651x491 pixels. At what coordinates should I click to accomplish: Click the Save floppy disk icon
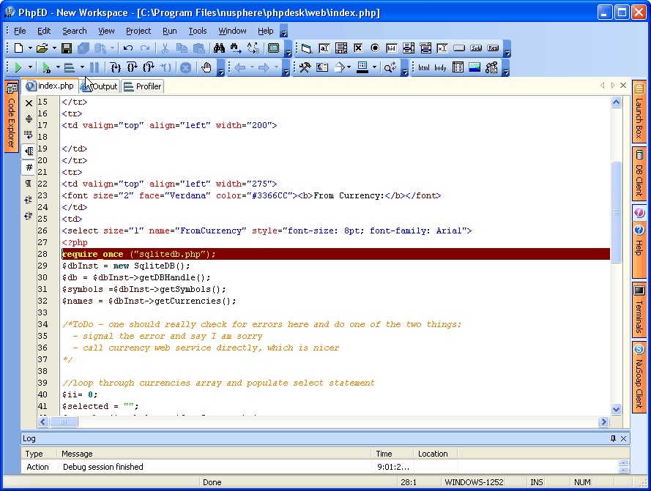click(67, 48)
